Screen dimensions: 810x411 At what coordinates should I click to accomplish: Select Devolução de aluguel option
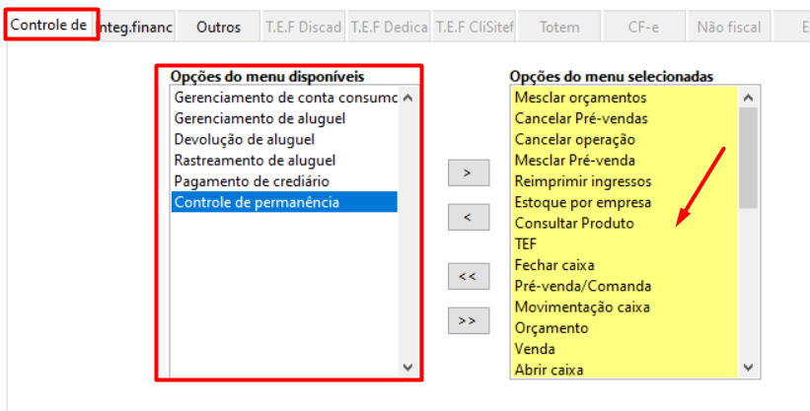pos(244,139)
